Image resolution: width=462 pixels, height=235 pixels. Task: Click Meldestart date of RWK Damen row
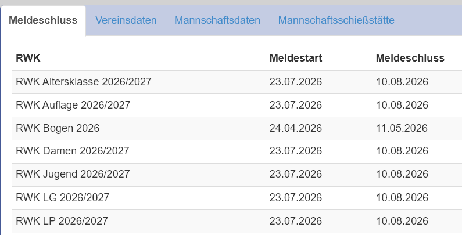[x=296, y=151]
